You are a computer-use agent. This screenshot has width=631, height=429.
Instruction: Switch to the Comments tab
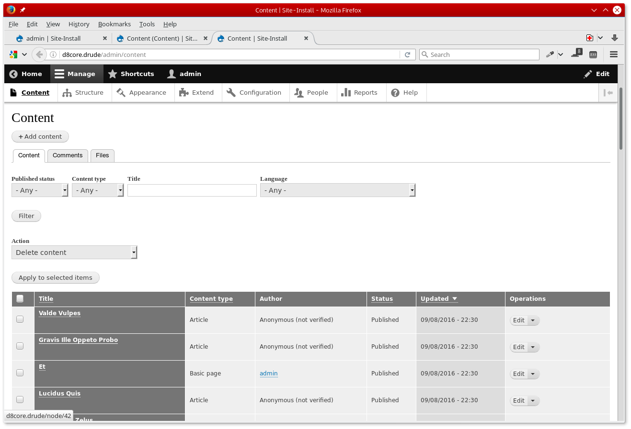pyautogui.click(x=68, y=155)
